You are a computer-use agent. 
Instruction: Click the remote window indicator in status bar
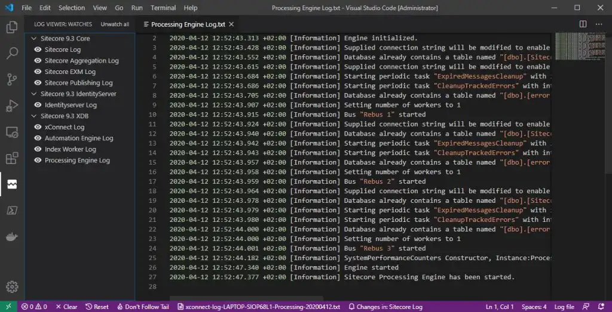(x=8, y=307)
